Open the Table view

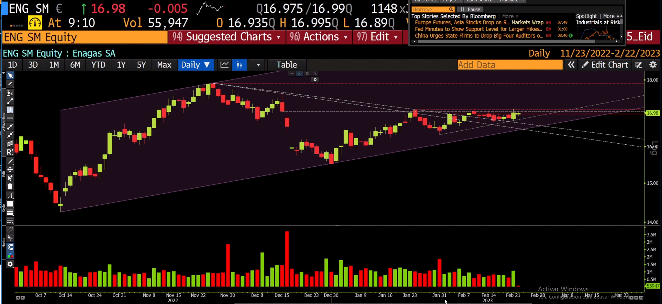coord(287,65)
